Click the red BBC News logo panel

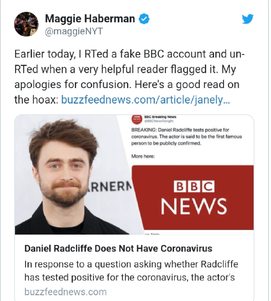pos(193,197)
